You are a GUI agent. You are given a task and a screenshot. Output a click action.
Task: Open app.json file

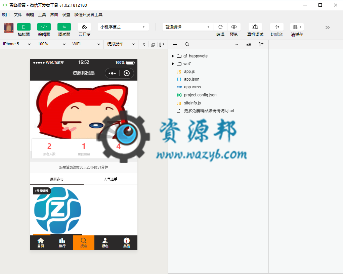(x=191, y=79)
